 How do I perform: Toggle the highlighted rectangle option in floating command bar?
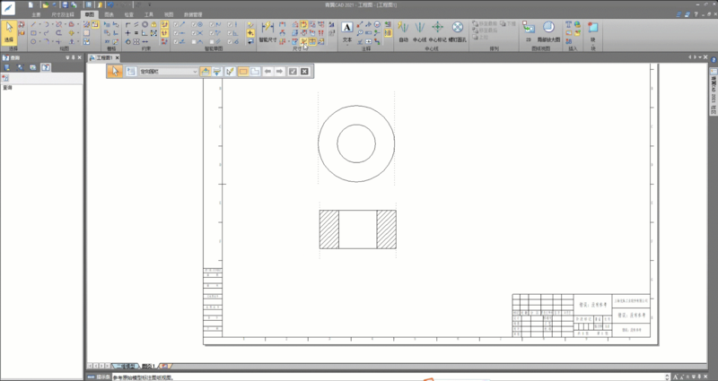(x=243, y=71)
